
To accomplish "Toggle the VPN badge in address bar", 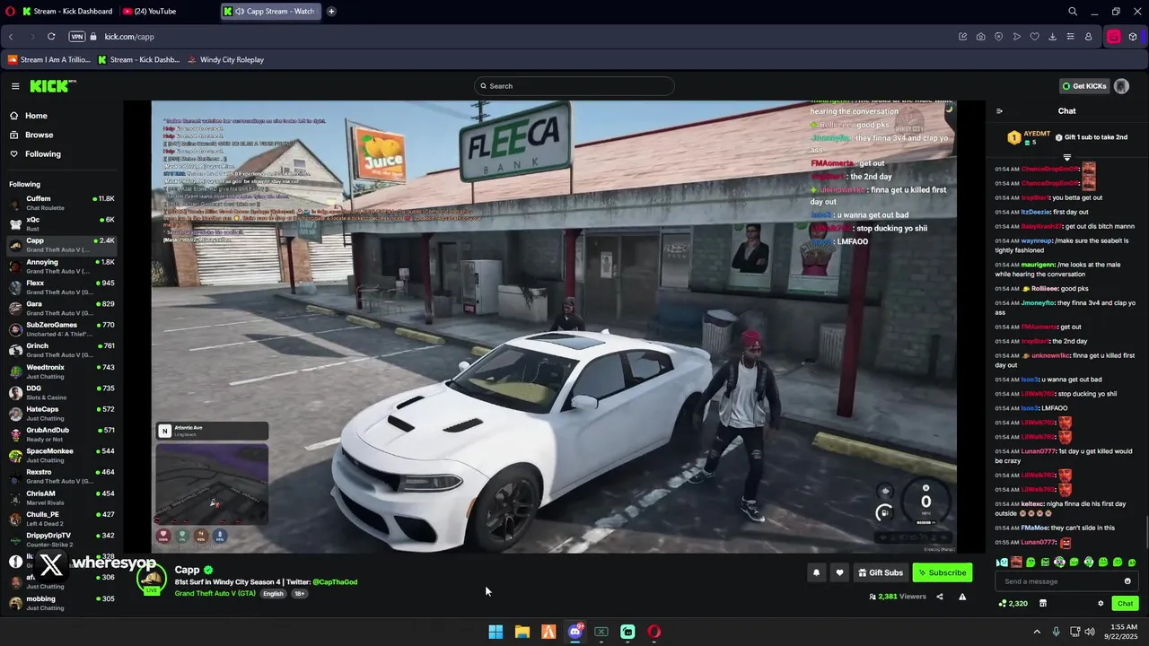I will pos(77,37).
